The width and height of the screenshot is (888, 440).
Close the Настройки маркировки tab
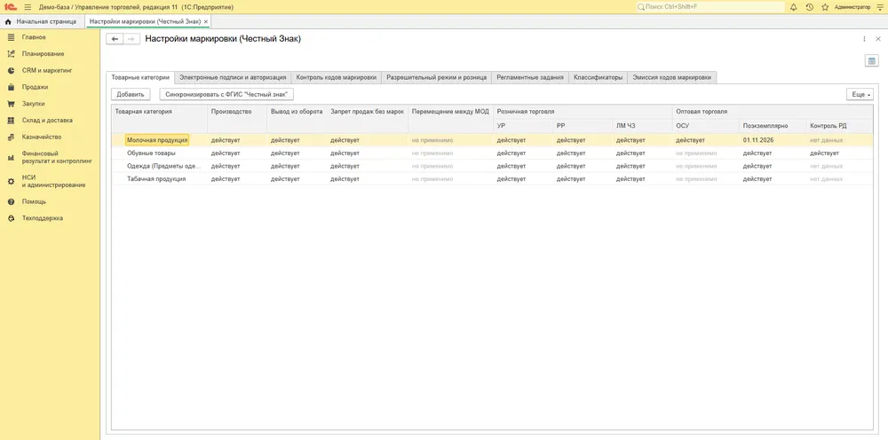[x=206, y=21]
